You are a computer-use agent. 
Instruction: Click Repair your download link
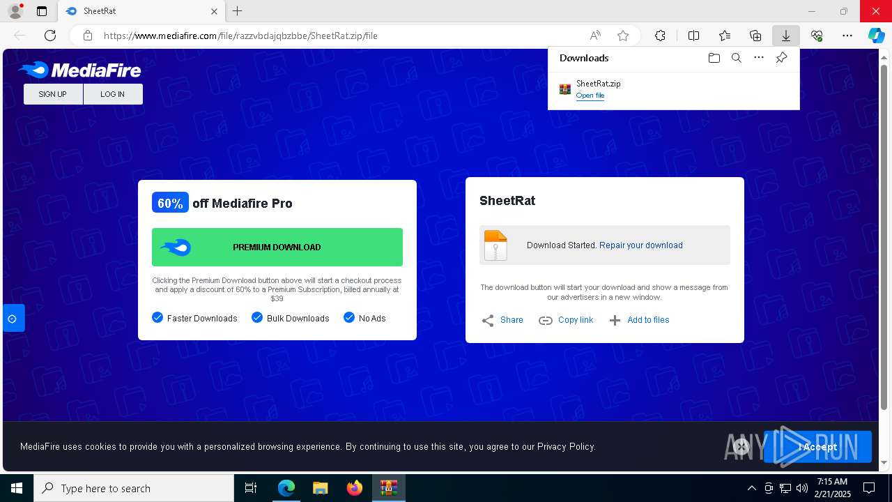point(641,245)
